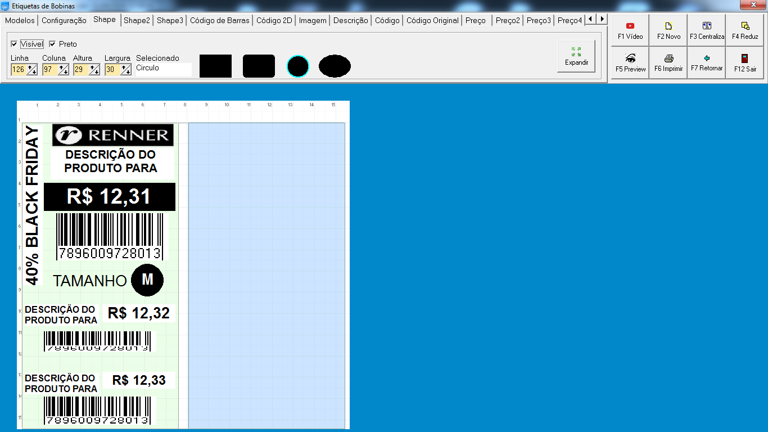
Task: Switch to the Configuração tab
Action: coord(64,20)
